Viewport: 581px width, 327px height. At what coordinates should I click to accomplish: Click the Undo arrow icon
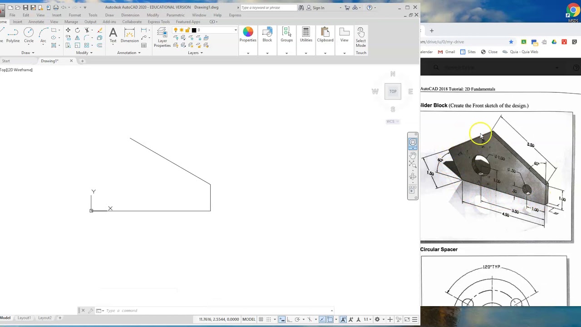point(64,7)
